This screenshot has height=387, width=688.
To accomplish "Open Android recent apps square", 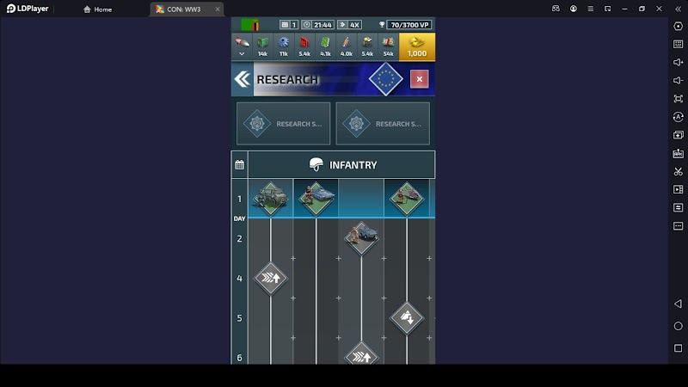I will (678, 348).
